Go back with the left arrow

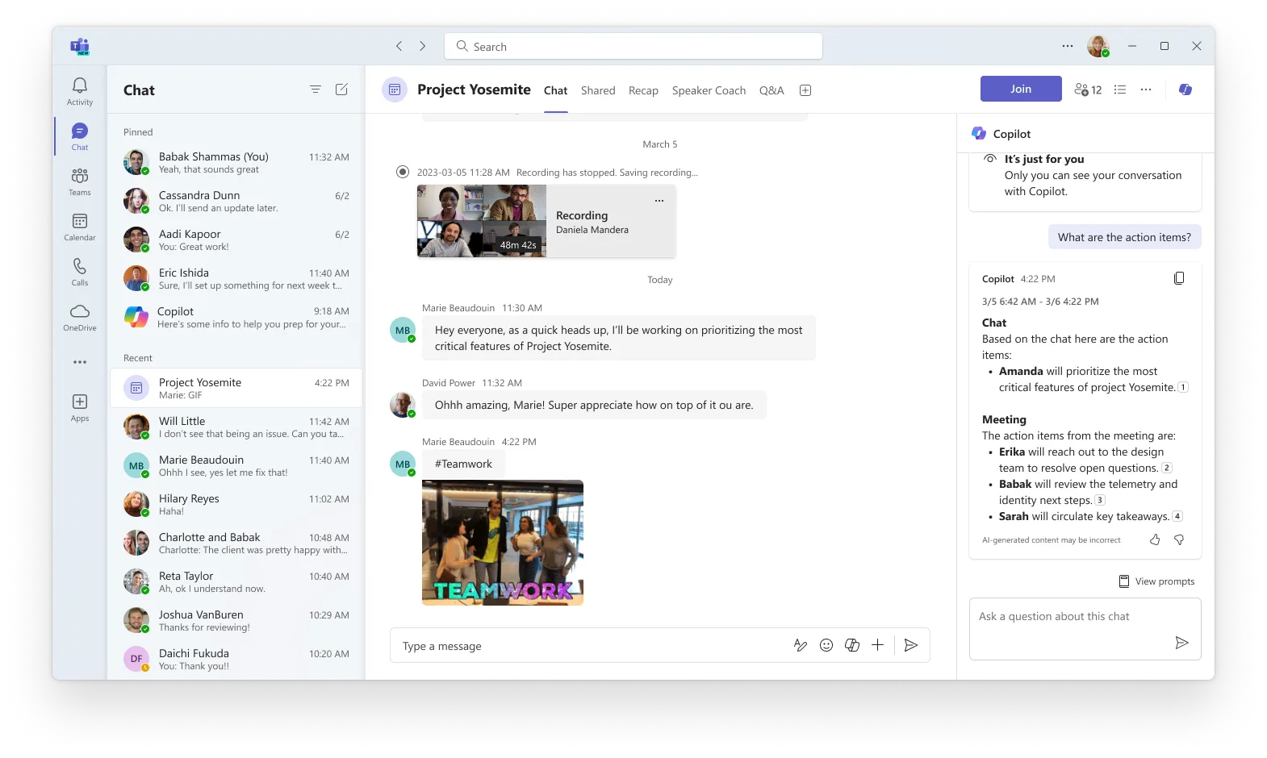399,46
